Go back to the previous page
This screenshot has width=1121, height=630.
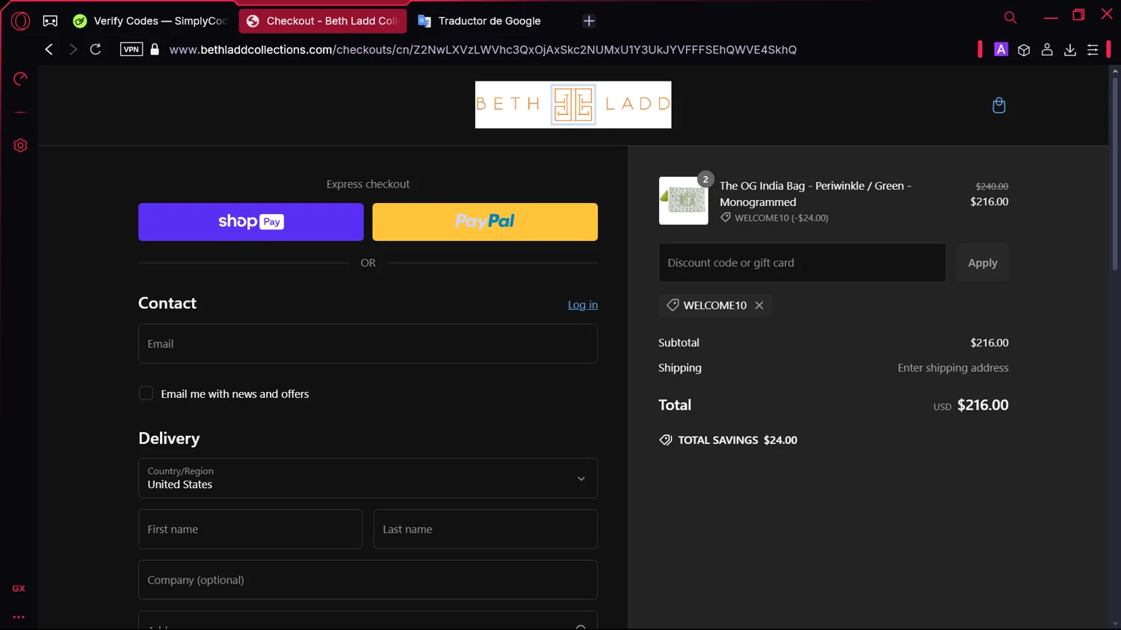(x=49, y=49)
